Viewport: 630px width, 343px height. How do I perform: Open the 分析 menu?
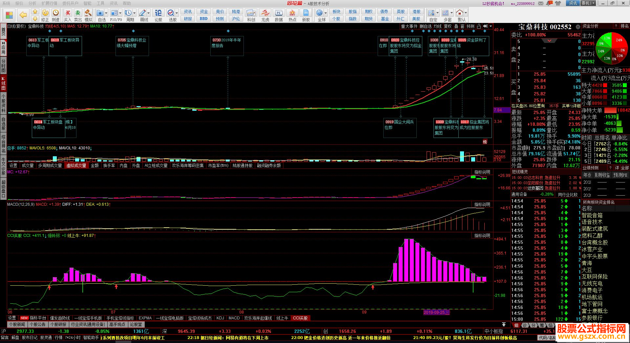(x=32, y=3)
